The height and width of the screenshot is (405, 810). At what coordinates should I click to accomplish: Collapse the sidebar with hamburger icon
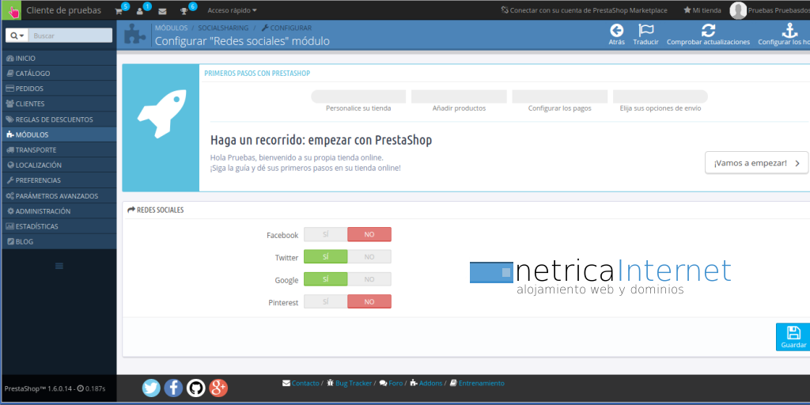[x=59, y=266]
